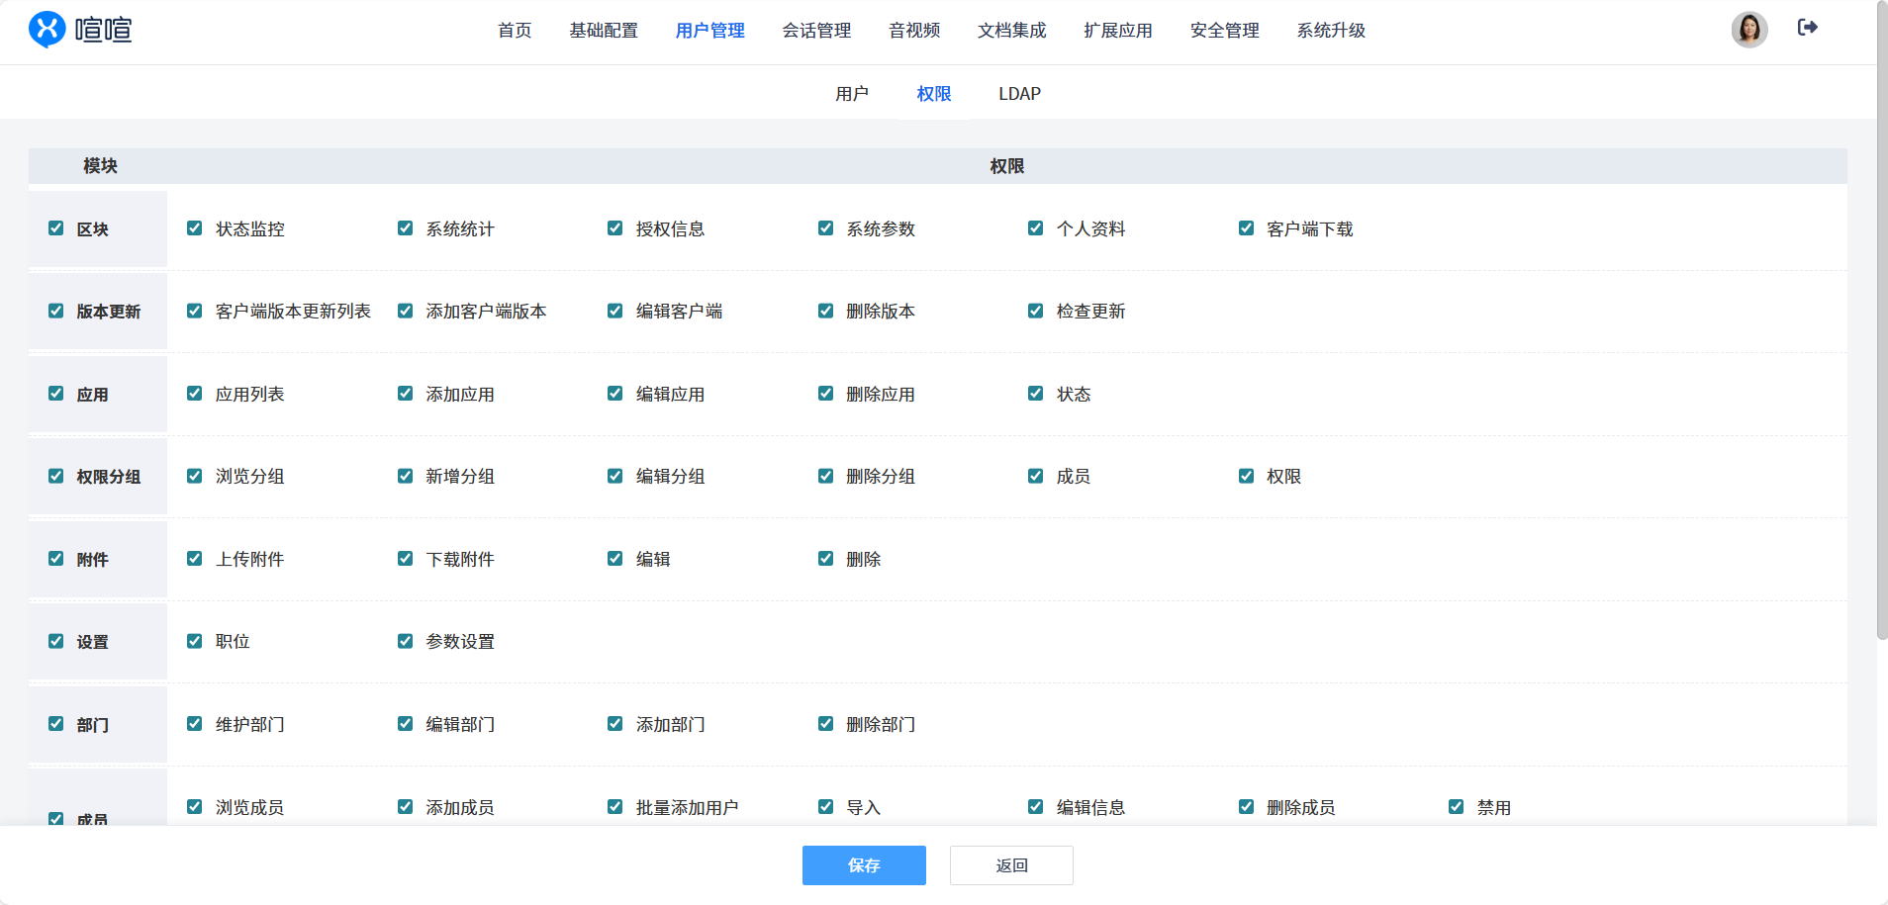This screenshot has height=905, width=1888.
Task: Disable the 下载附件 permission
Action: tap(405, 559)
